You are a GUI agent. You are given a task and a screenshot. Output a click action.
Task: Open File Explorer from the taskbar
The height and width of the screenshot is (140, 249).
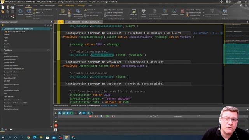[x=41, y=137]
